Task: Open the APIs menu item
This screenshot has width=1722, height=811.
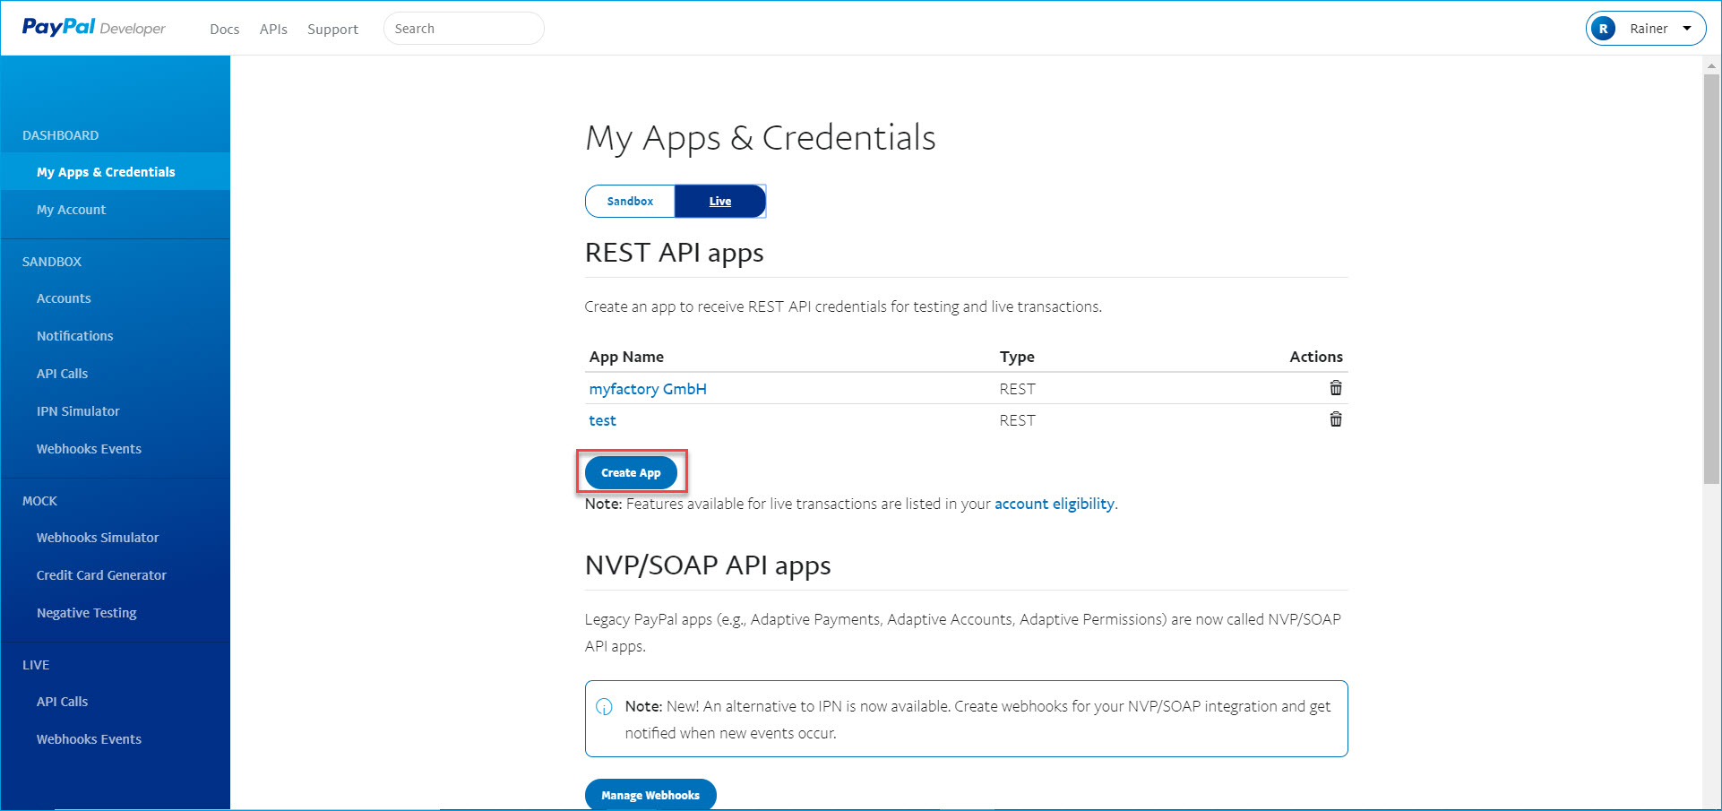Action: coord(273,29)
